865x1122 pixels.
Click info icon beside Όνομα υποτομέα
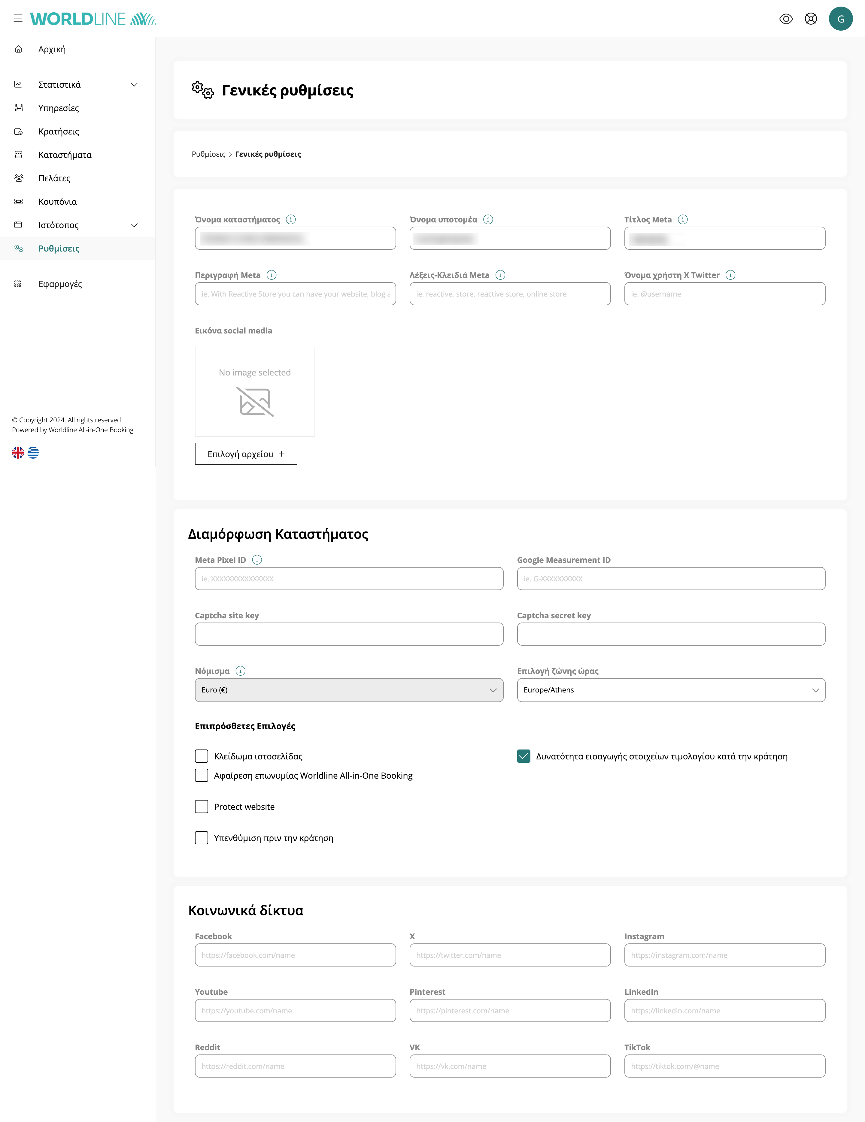(488, 219)
